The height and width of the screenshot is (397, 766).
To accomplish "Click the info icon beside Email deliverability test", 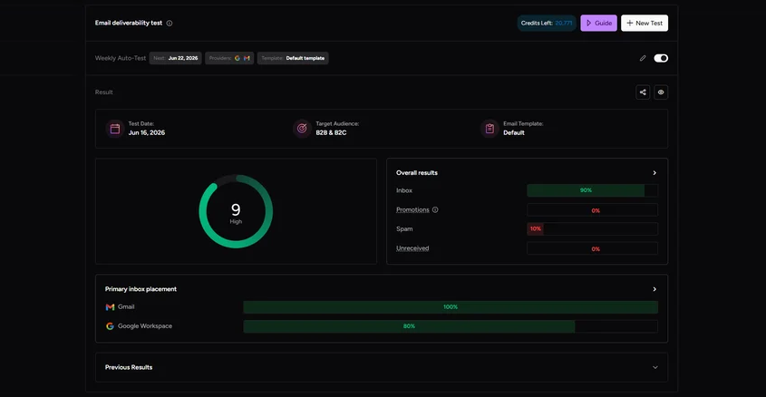I will (x=169, y=23).
